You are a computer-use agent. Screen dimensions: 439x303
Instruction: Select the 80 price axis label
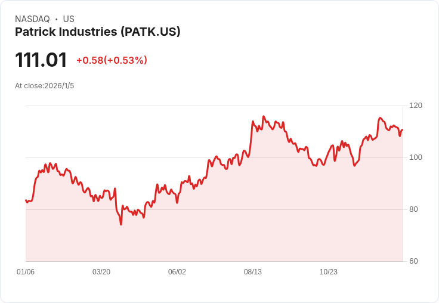coord(413,209)
